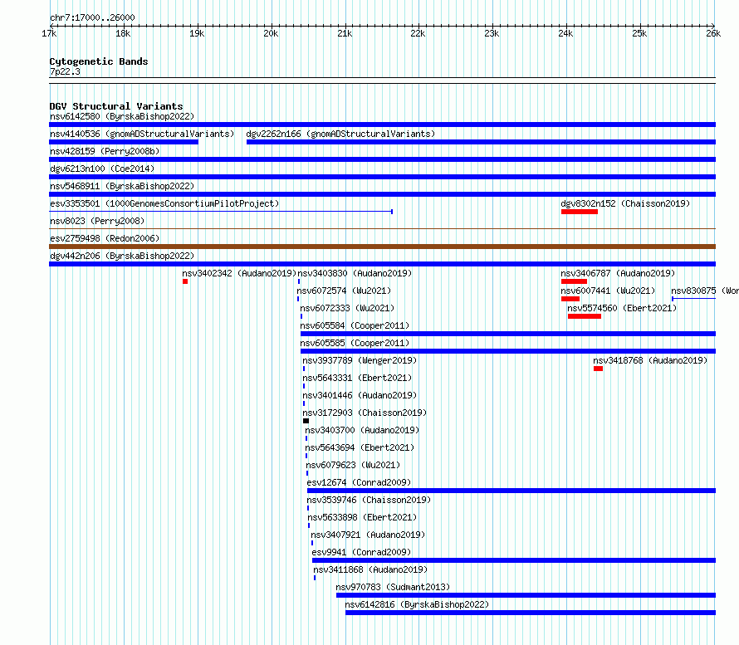Click the 24k ruler position
Screen dimensions: 739x645
565,33
